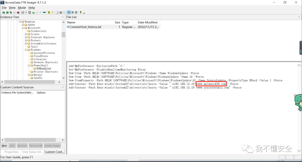Viewport: 302px width, 162px height.
Task: Collapse the Windows folder node
Action: pos(26,50)
